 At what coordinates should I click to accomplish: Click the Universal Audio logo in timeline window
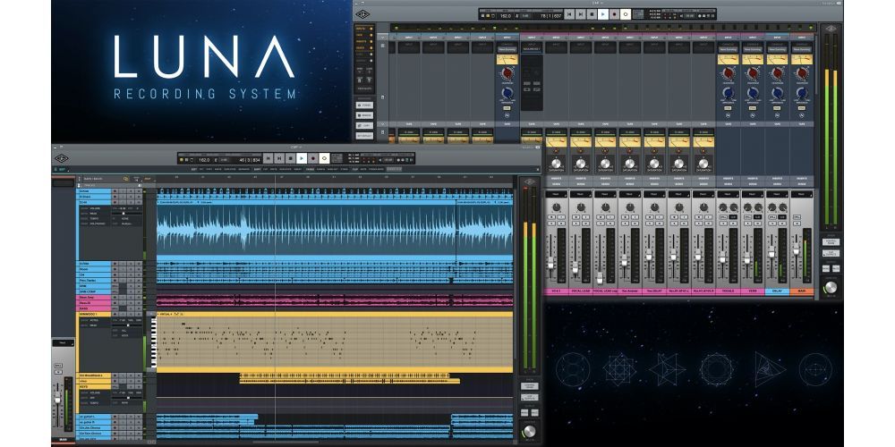point(62,158)
